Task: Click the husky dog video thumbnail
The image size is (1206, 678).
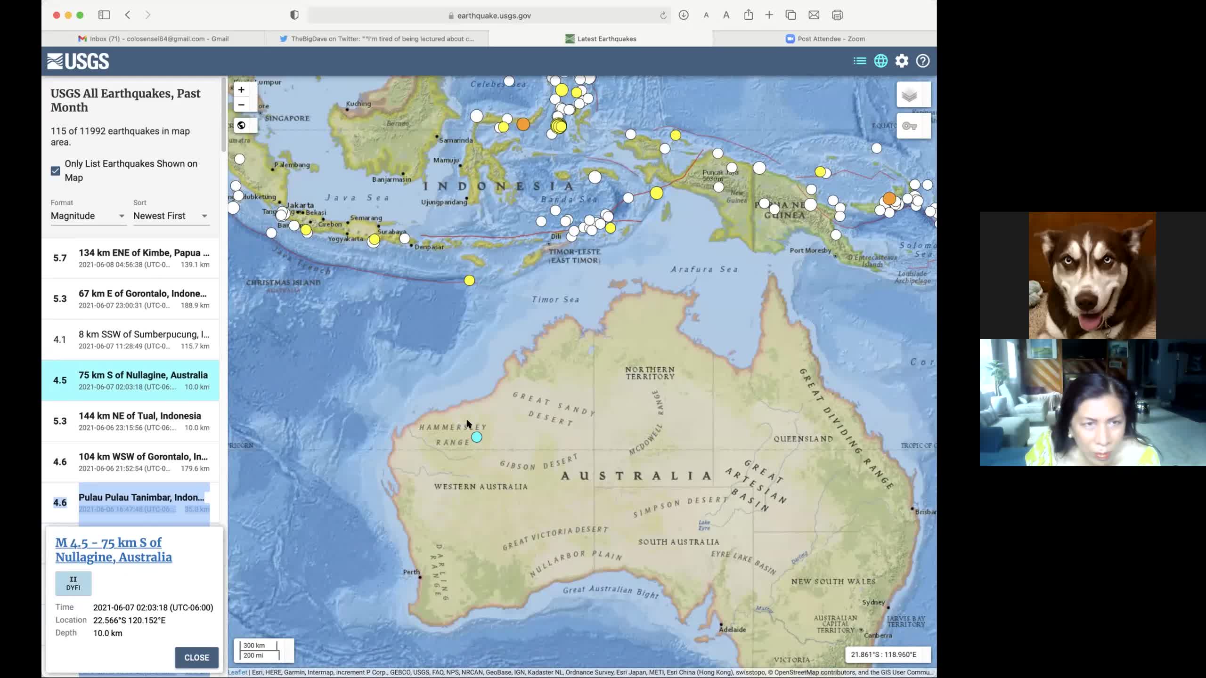Action: point(1092,275)
